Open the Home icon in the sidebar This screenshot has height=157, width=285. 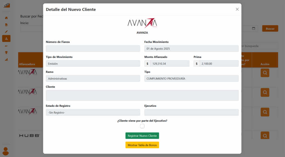[x=6, y=18]
